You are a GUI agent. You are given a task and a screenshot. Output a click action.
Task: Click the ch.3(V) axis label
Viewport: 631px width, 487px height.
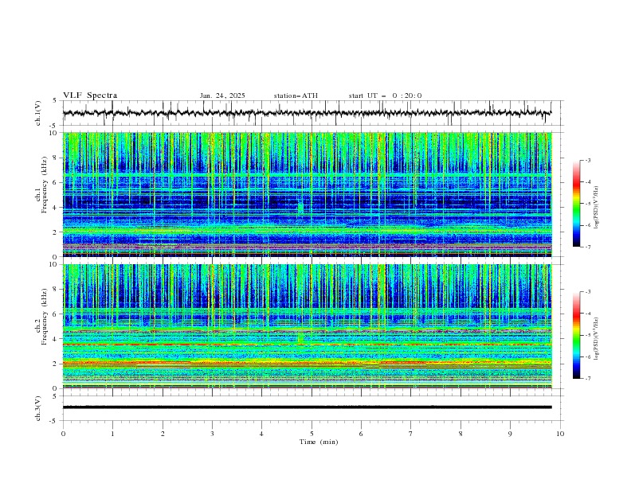click(38, 408)
